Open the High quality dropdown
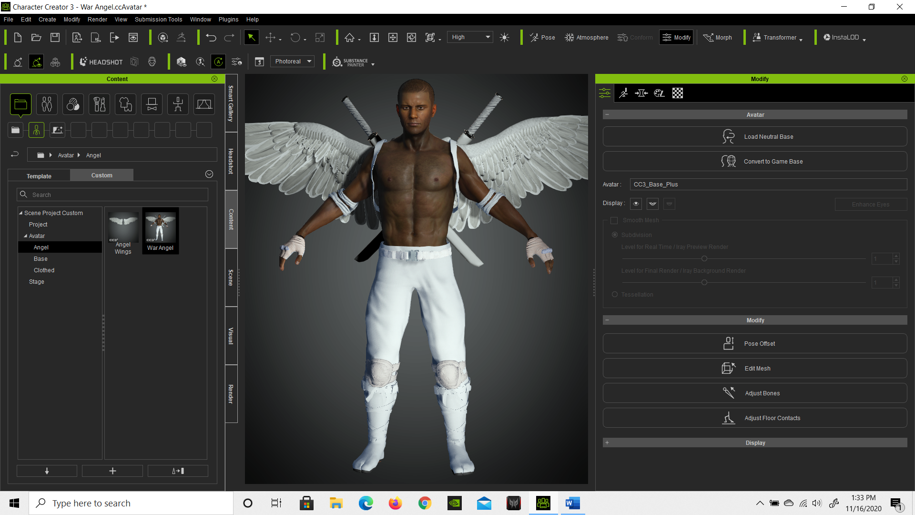The width and height of the screenshot is (915, 515). point(470,37)
